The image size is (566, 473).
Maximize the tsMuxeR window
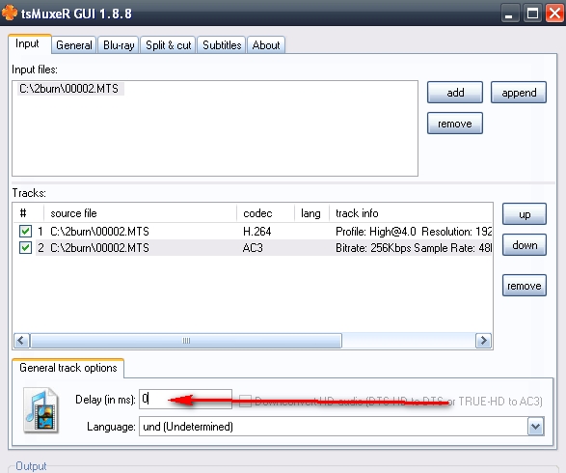tap(532, 14)
